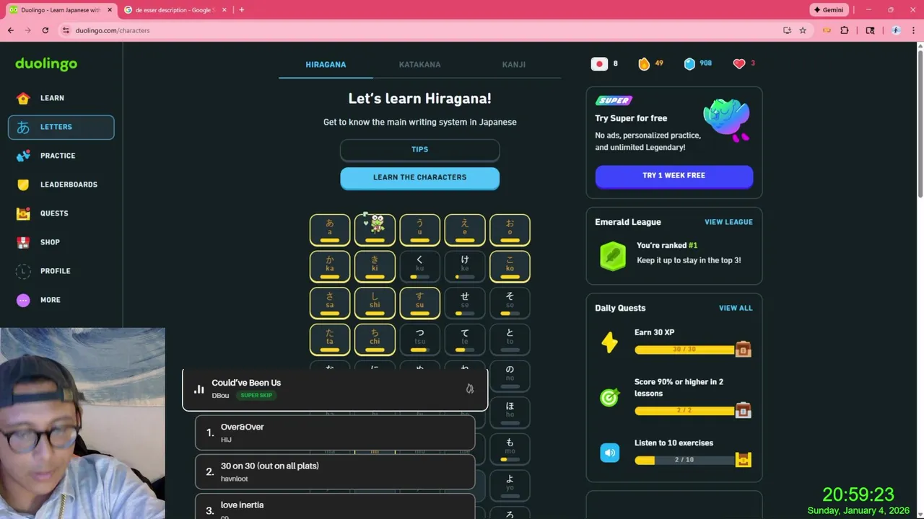Switch to the Katakana tab
Screen dimensions: 924x519
click(419, 64)
